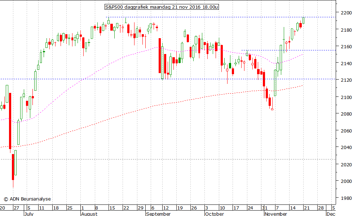The image size is (353, 216).
Task: Click the 2060 price axis label
Action: coord(346,131)
